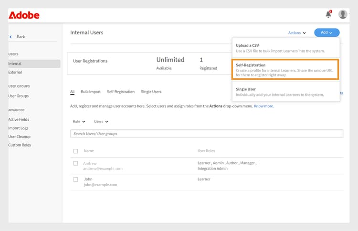The height and width of the screenshot is (231, 358).
Task: Open the Know more link
Action: tap(263, 106)
